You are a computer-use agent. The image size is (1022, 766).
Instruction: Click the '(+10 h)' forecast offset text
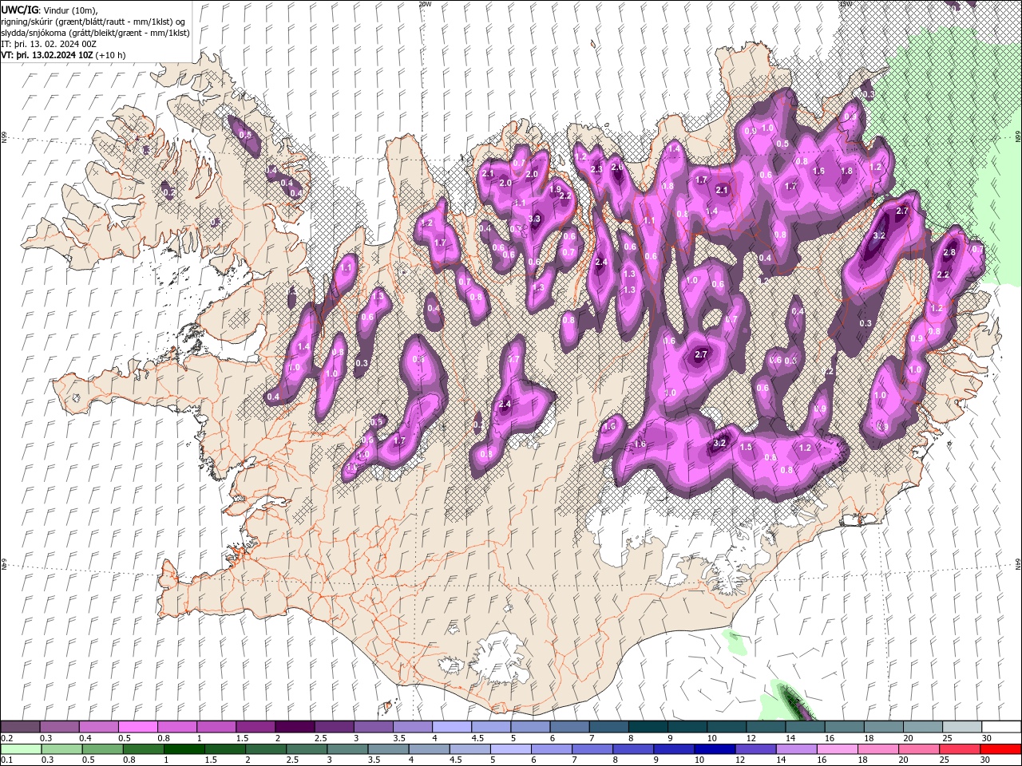(x=110, y=55)
